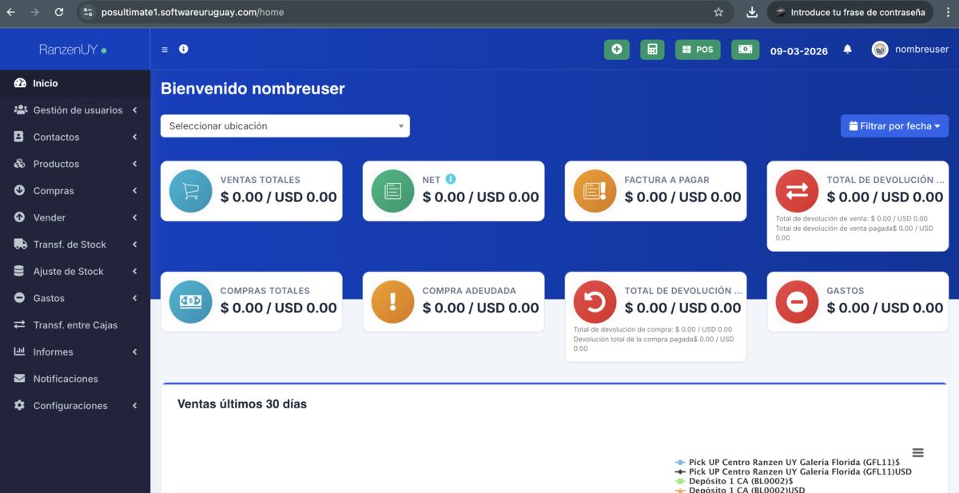Open the Seleccionar ubicación dropdown
The image size is (959, 493).
[x=285, y=126]
